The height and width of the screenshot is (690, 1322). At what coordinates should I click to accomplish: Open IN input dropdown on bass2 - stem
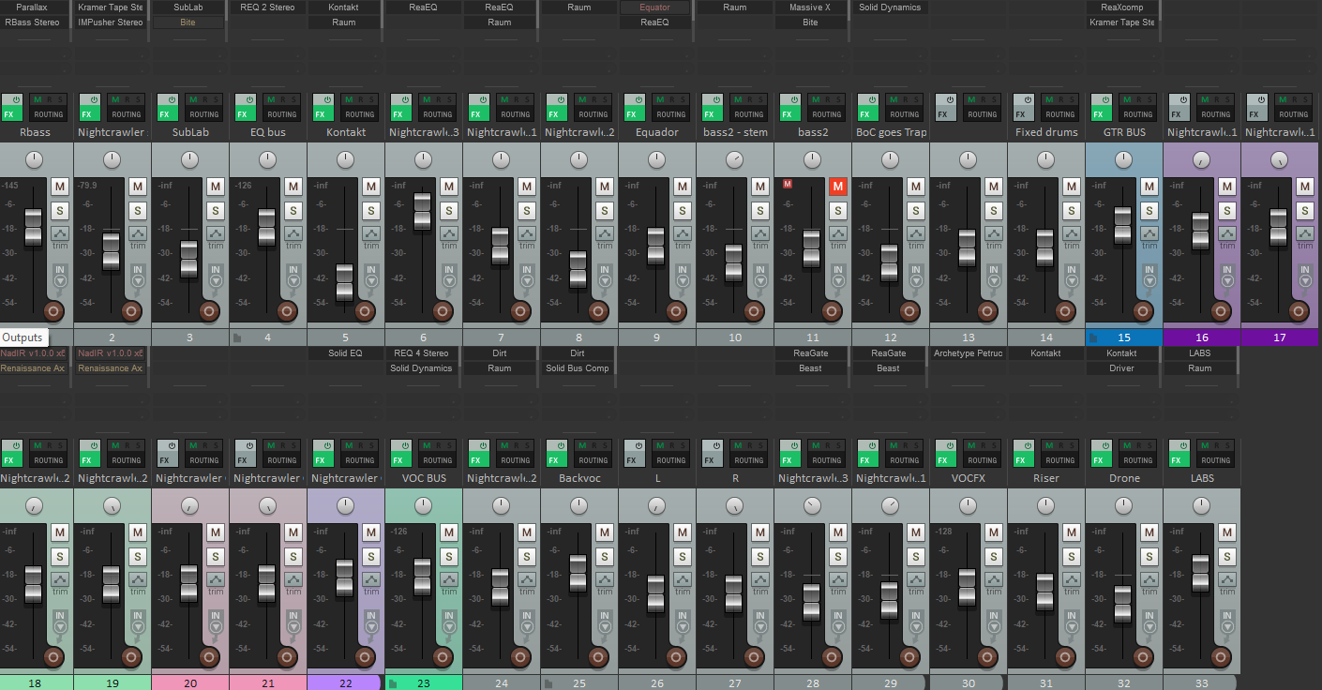[760, 276]
